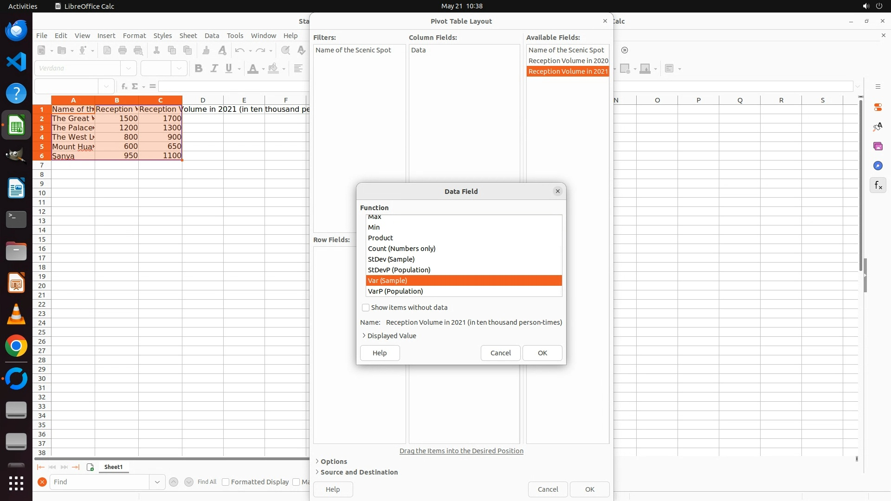Click the Underline formatting icon

click(x=229, y=69)
